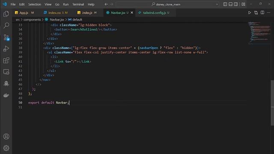
Task: Click line number 50 in gutter
Action: tap(20, 103)
